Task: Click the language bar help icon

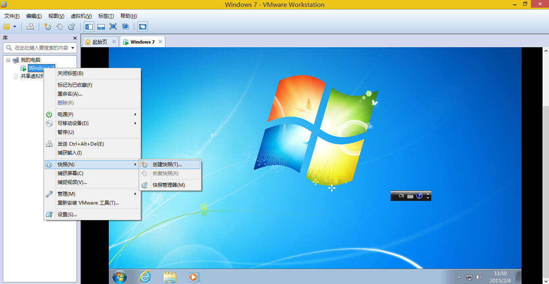Action: click(x=419, y=196)
